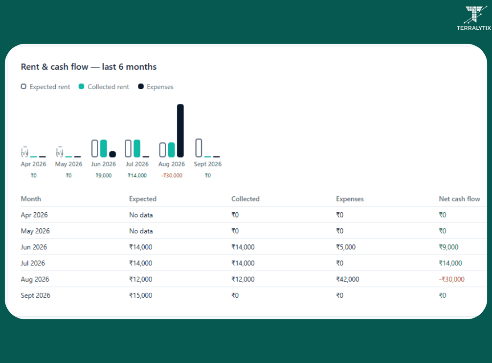Click Aug 2026 expected ₹12,000 cell
Screen dimensions: 492x363
140,279
